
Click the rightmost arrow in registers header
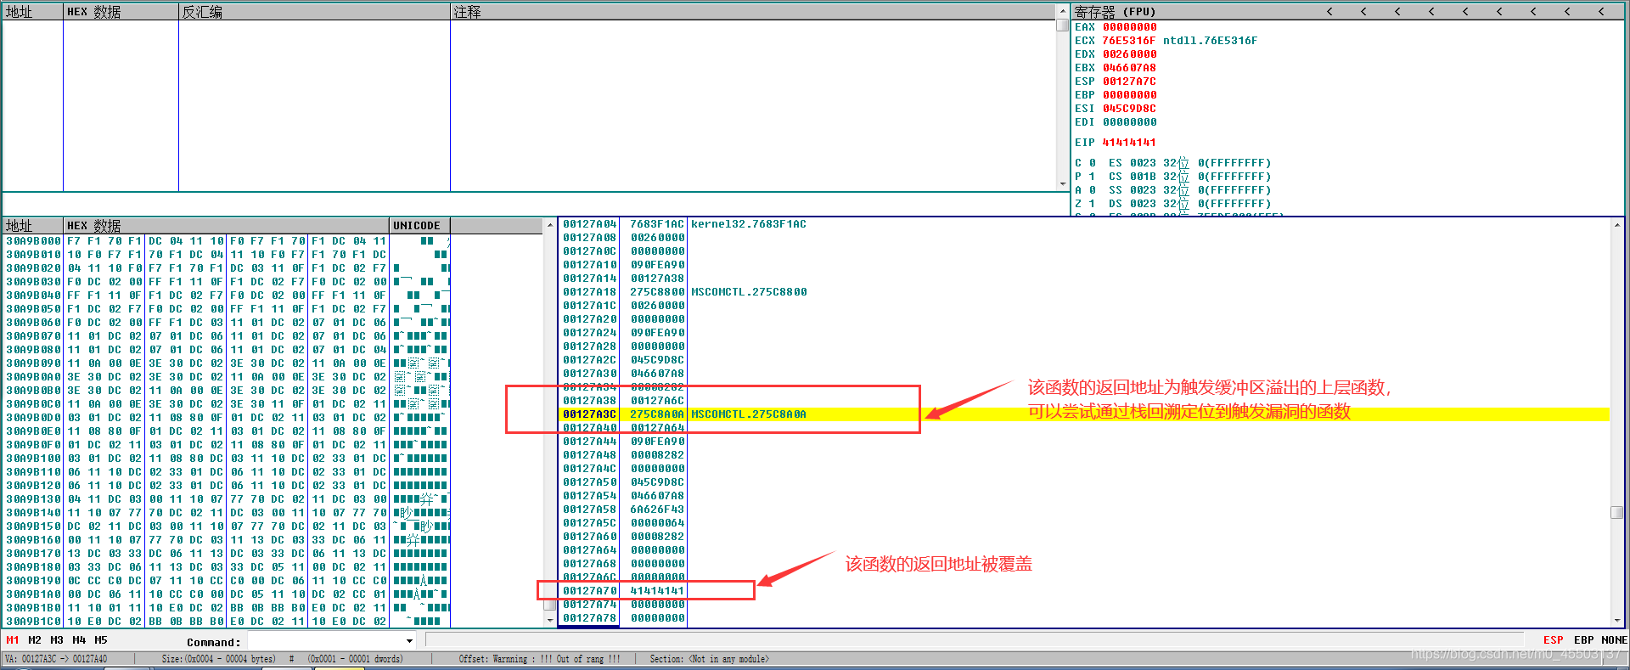point(1601,12)
